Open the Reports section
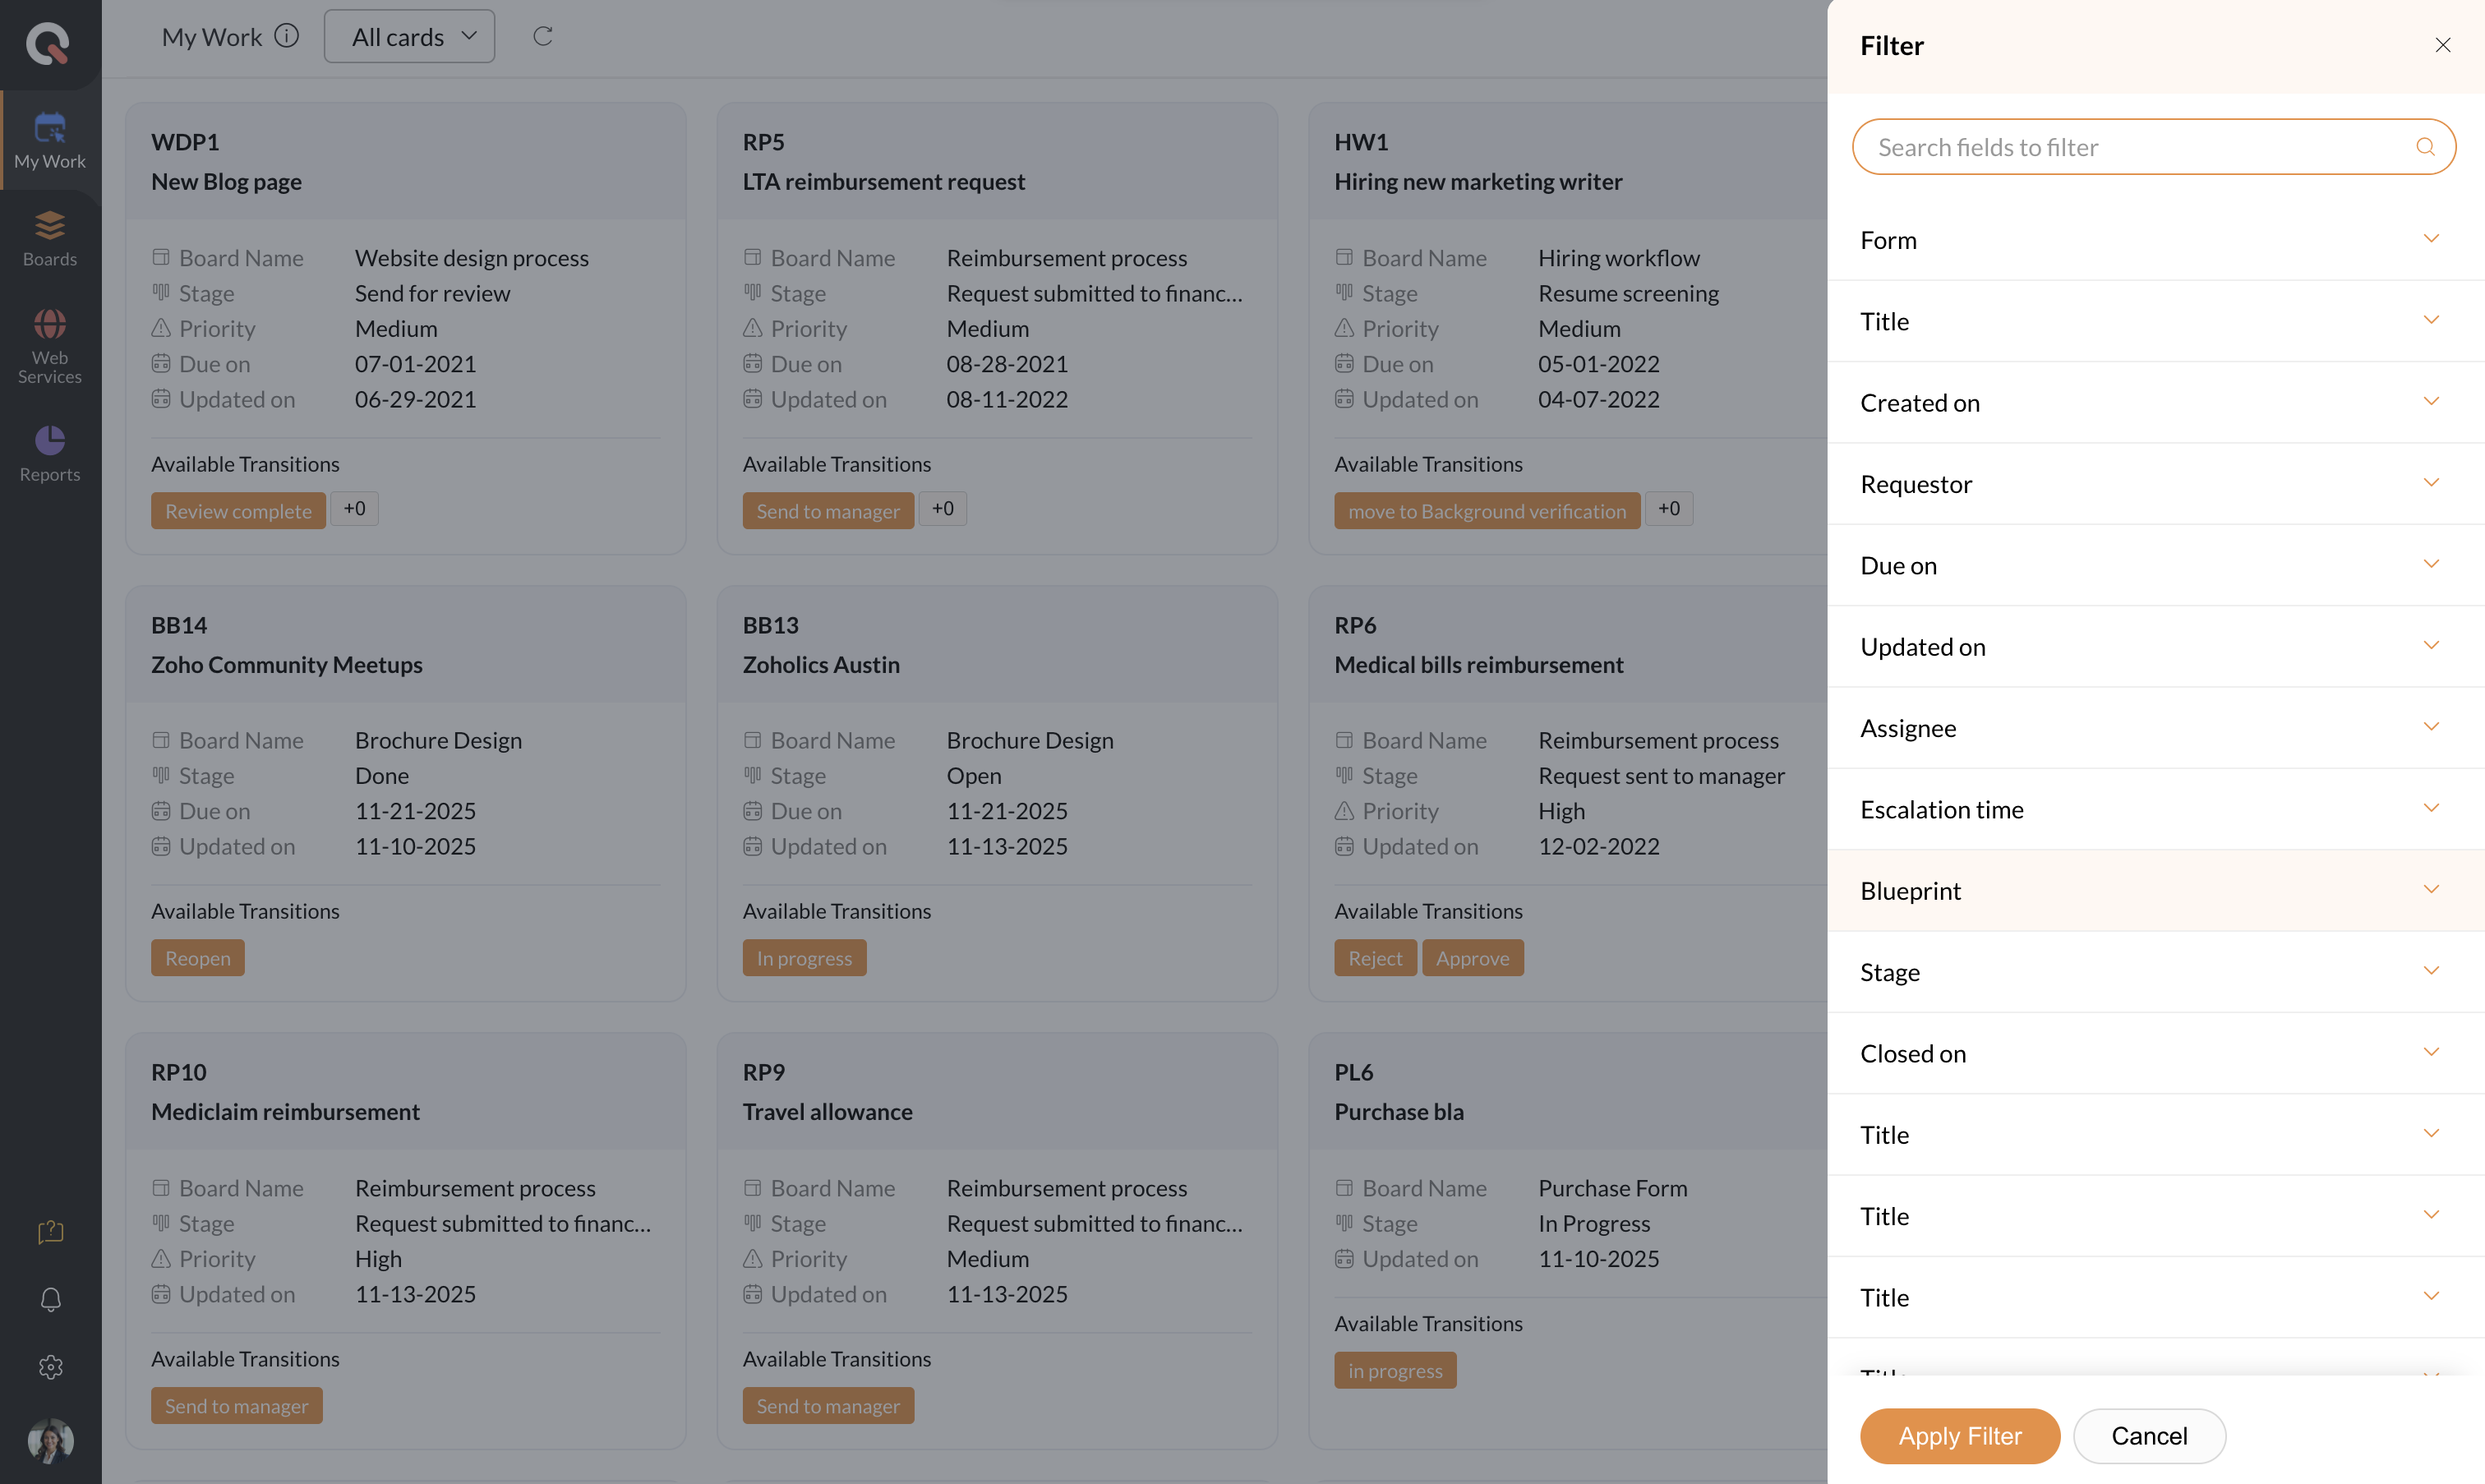Viewport: 2485px width, 1484px height. click(x=50, y=453)
